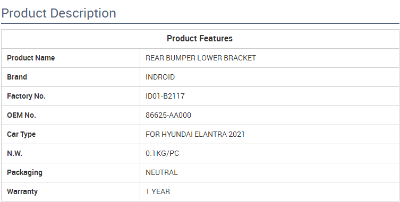Select the INDROID brand value
Screen dimensions: 400x202
point(160,77)
